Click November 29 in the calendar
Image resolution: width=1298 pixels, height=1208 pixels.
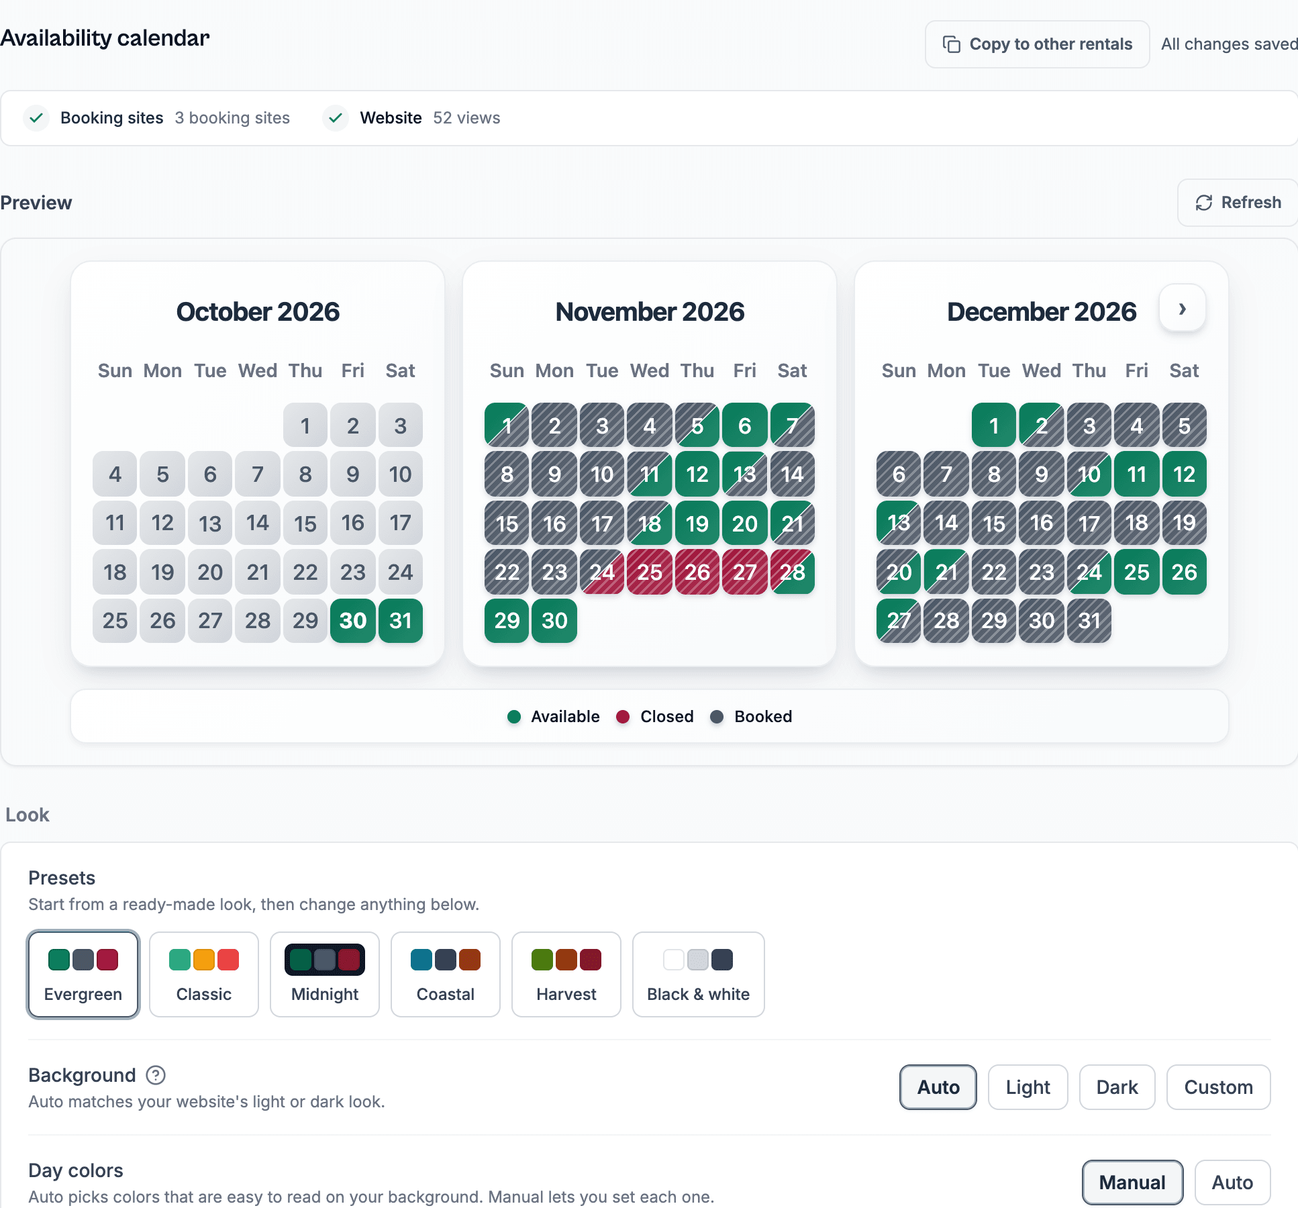point(507,621)
